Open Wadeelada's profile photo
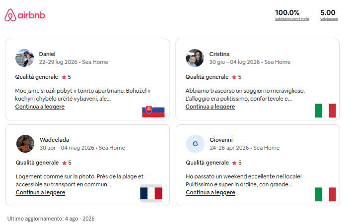This screenshot has width=353, height=224. point(25,144)
